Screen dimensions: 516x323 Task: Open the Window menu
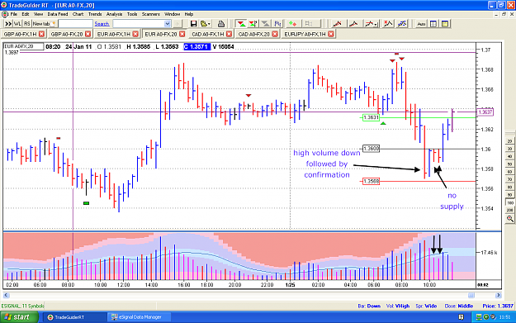tap(172, 14)
